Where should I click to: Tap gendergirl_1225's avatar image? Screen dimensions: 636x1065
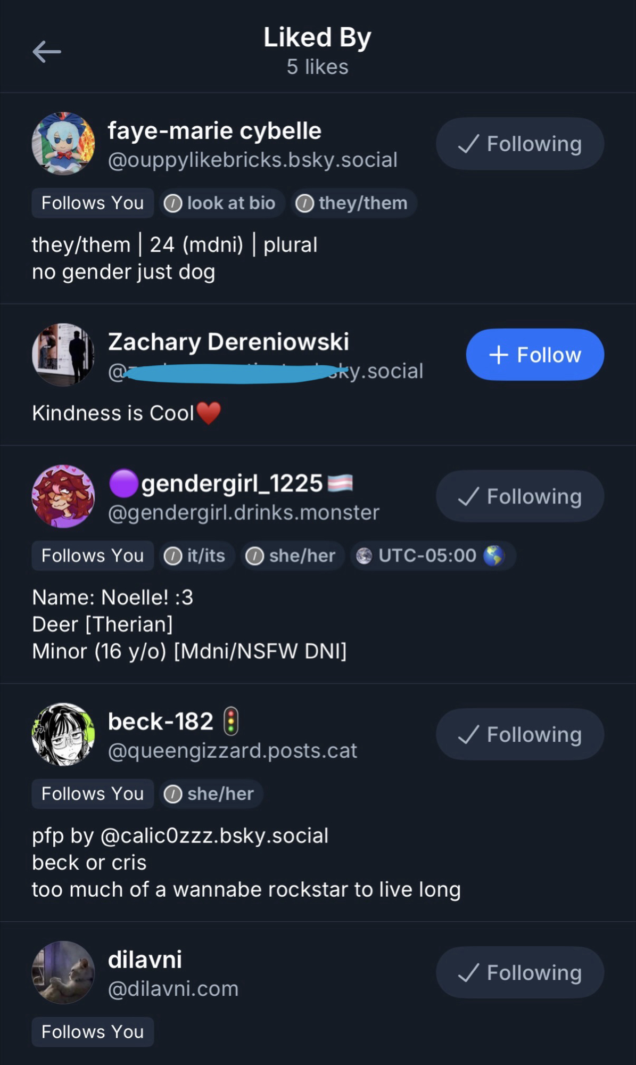pyautogui.click(x=63, y=496)
